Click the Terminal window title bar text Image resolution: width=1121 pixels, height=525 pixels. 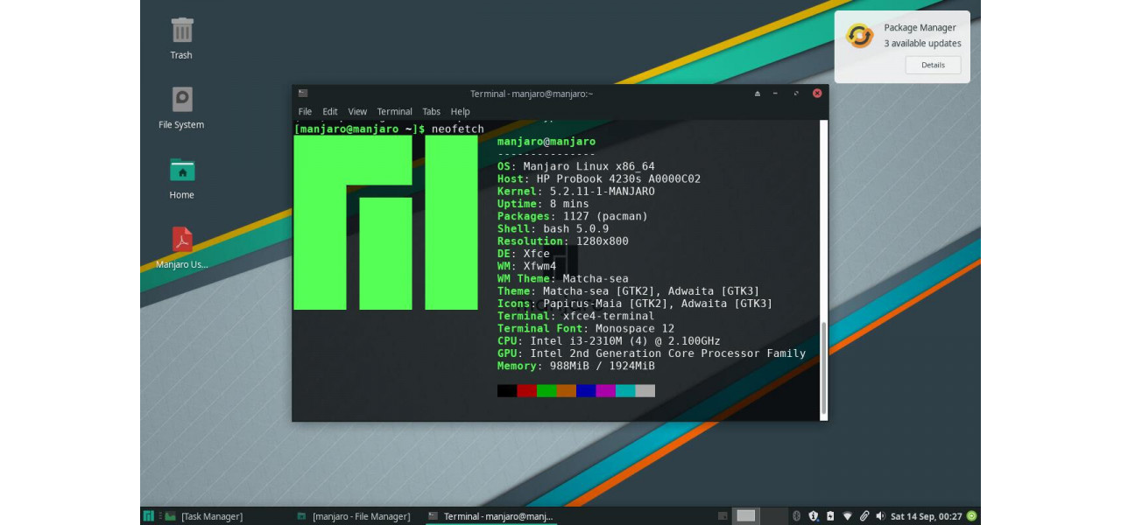tap(532, 94)
